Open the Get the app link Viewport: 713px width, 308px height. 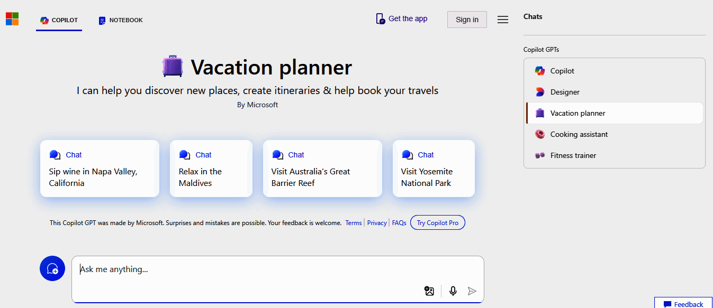[x=402, y=19]
